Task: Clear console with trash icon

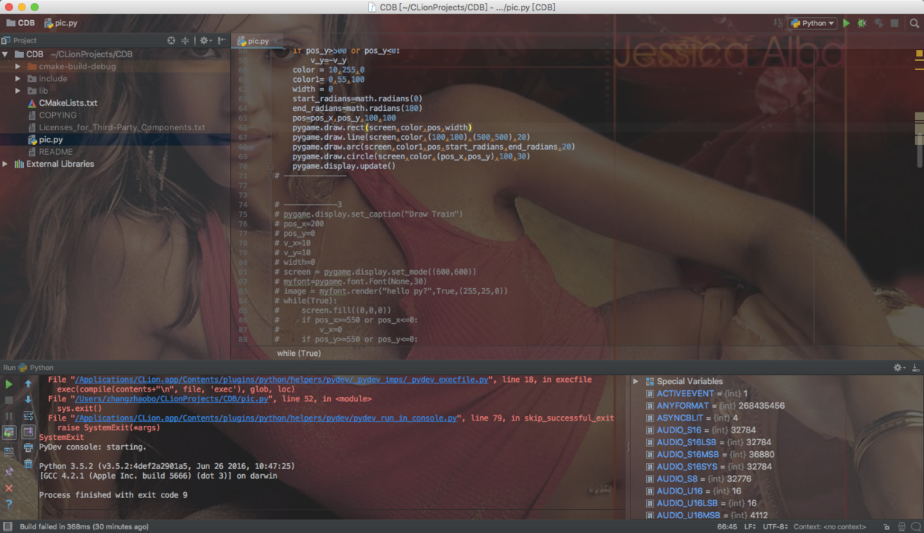Action: click(28, 464)
